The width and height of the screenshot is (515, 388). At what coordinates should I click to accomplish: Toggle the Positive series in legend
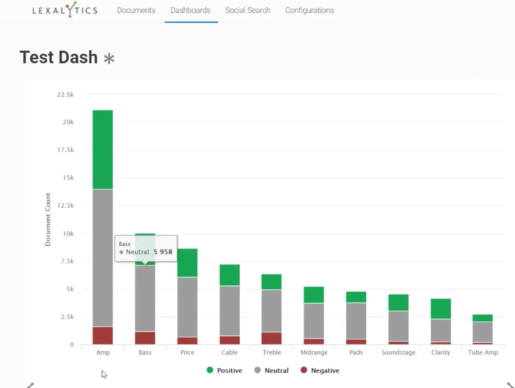[x=225, y=370]
